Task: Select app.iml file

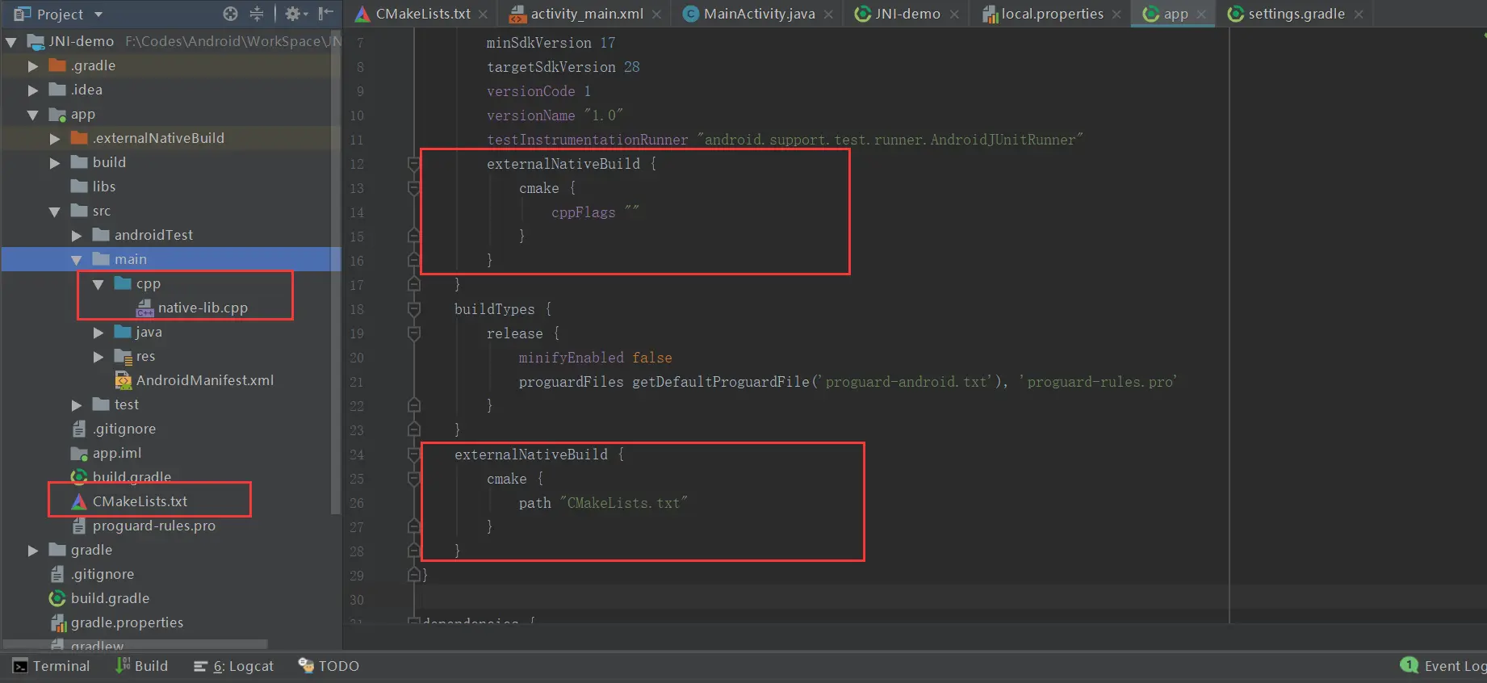Action: (x=117, y=453)
